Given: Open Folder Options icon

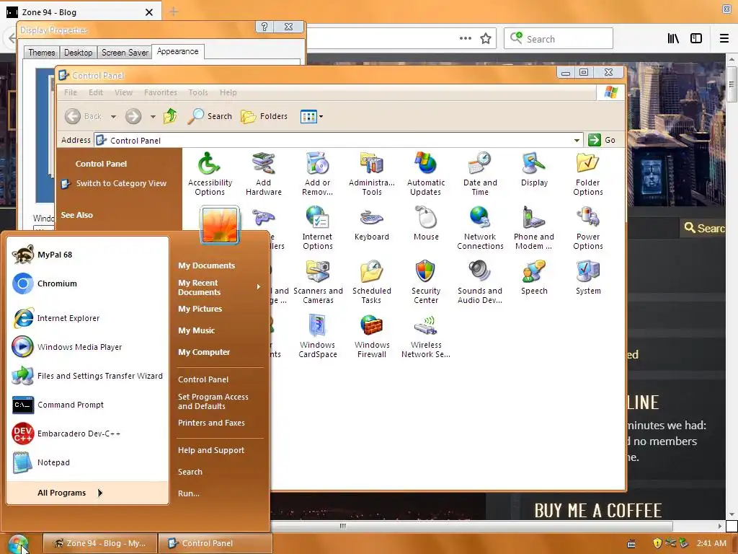Looking at the screenshot, I should pyautogui.click(x=588, y=174).
